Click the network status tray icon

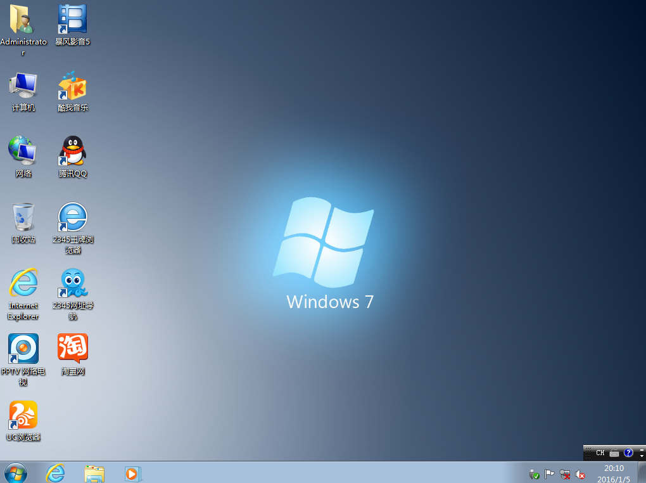click(565, 475)
